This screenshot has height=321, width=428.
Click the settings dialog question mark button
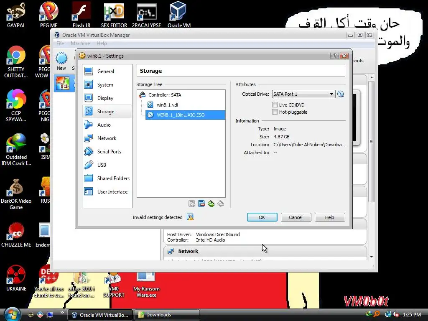[334, 56]
